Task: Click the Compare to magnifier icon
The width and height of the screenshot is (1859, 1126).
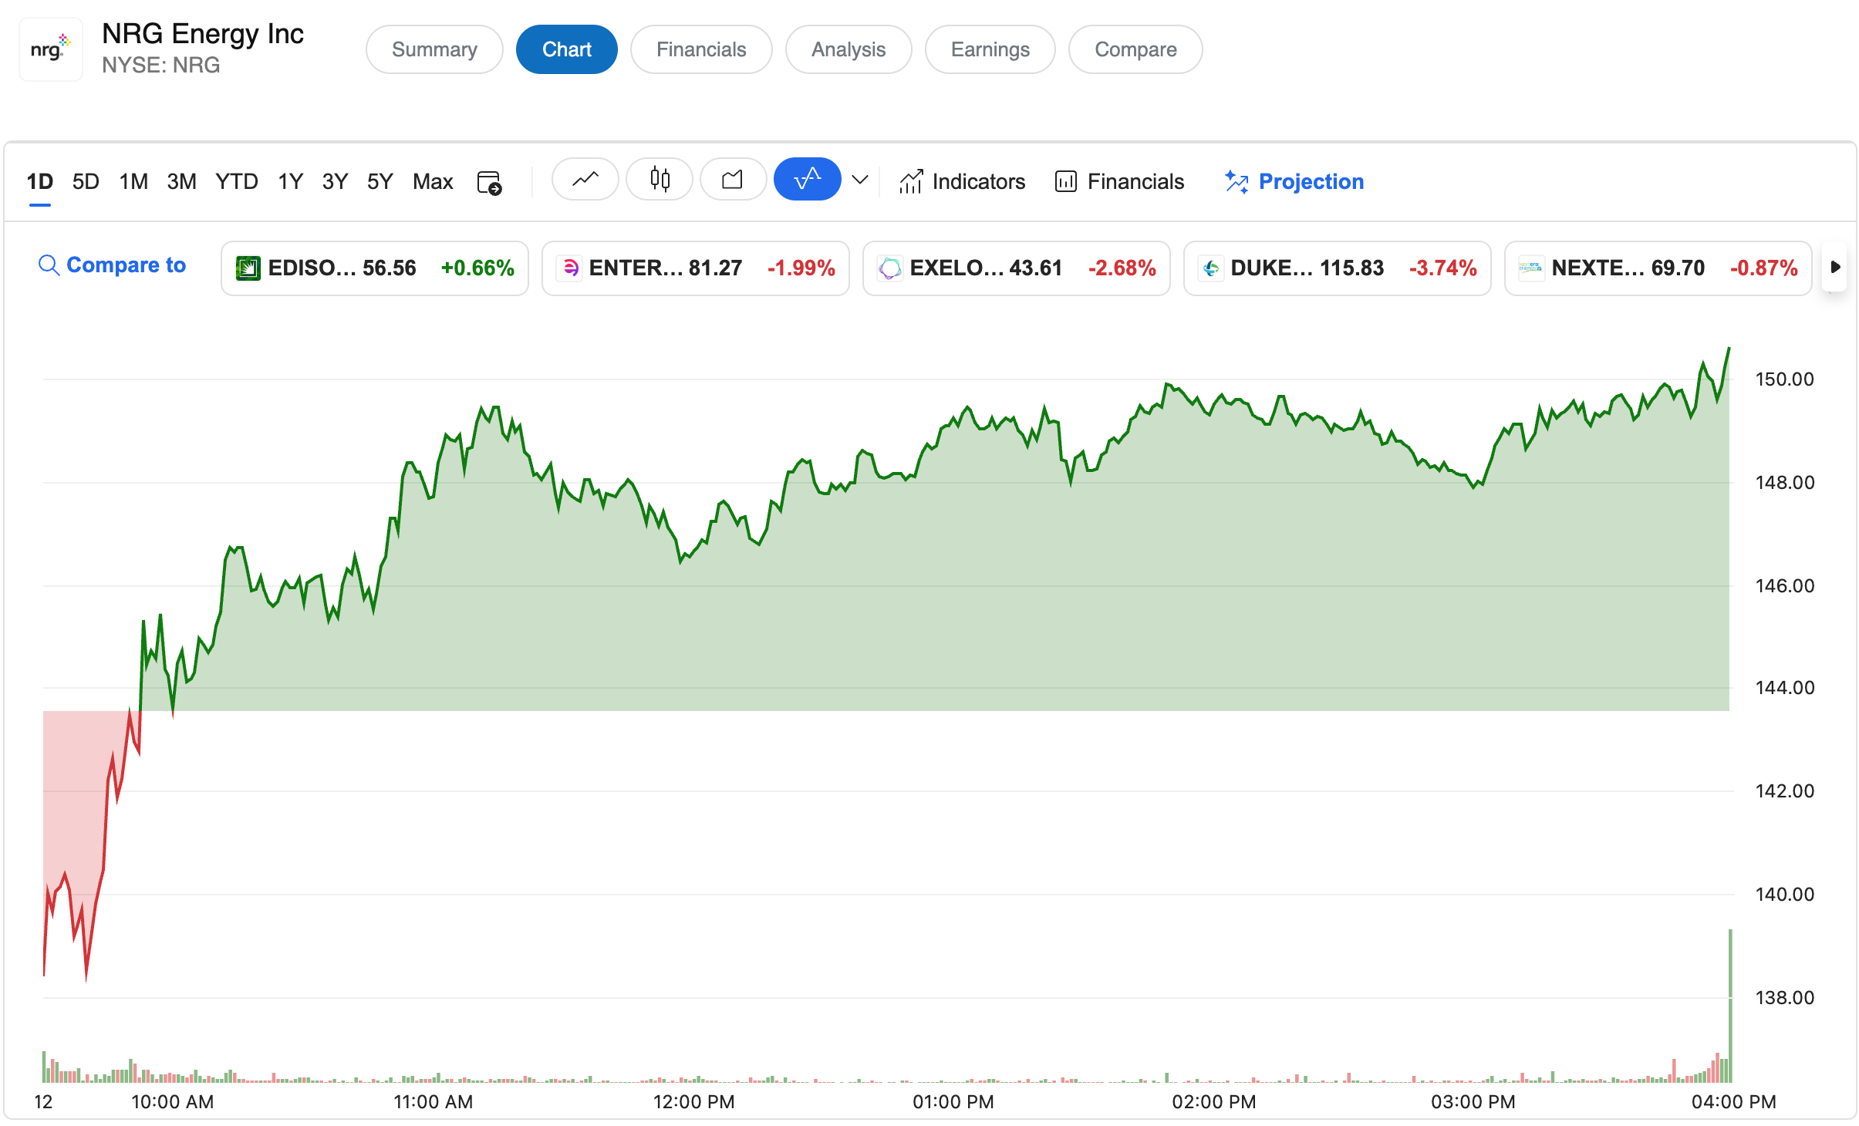Action: click(49, 265)
